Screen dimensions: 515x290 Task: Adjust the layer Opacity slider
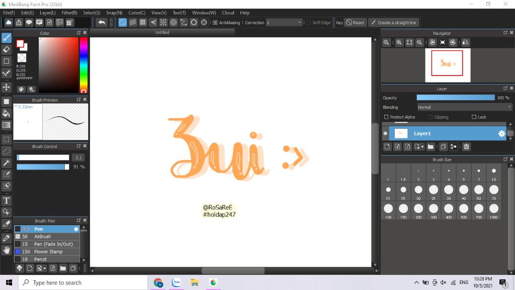coord(456,98)
